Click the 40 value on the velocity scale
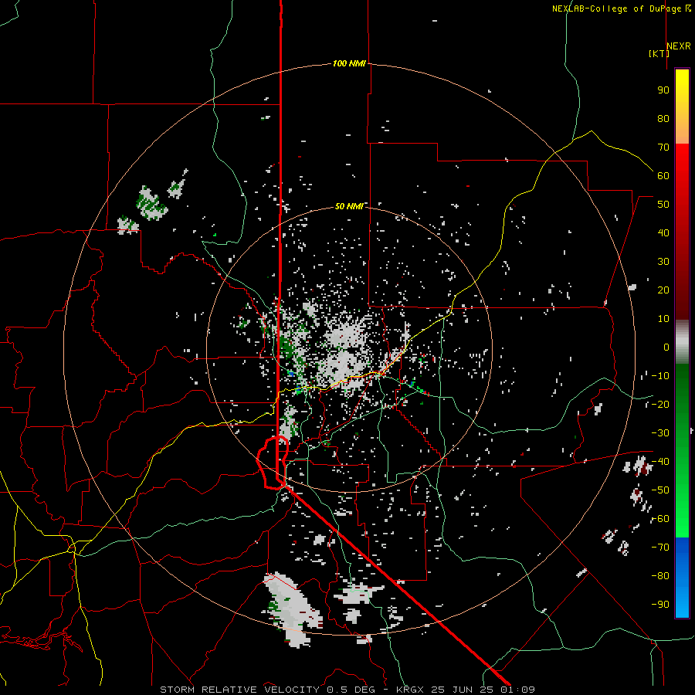The height and width of the screenshot is (695, 695). [663, 232]
